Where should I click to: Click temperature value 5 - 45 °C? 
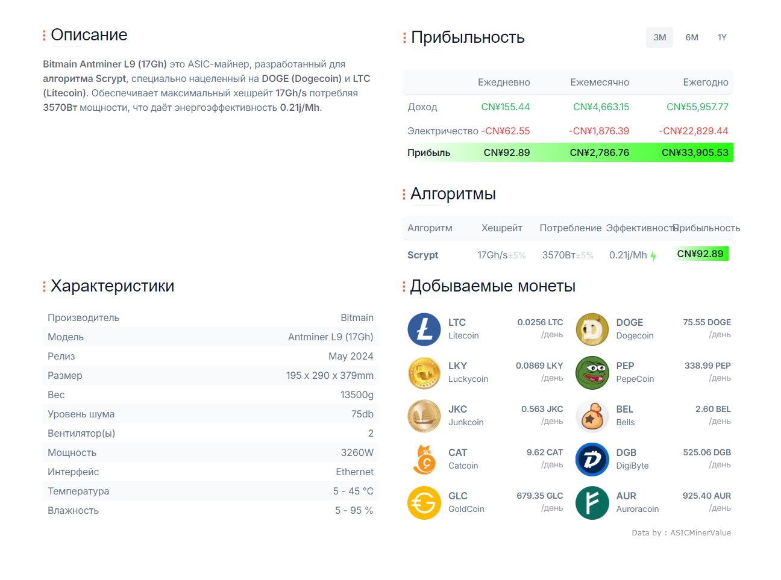click(353, 491)
